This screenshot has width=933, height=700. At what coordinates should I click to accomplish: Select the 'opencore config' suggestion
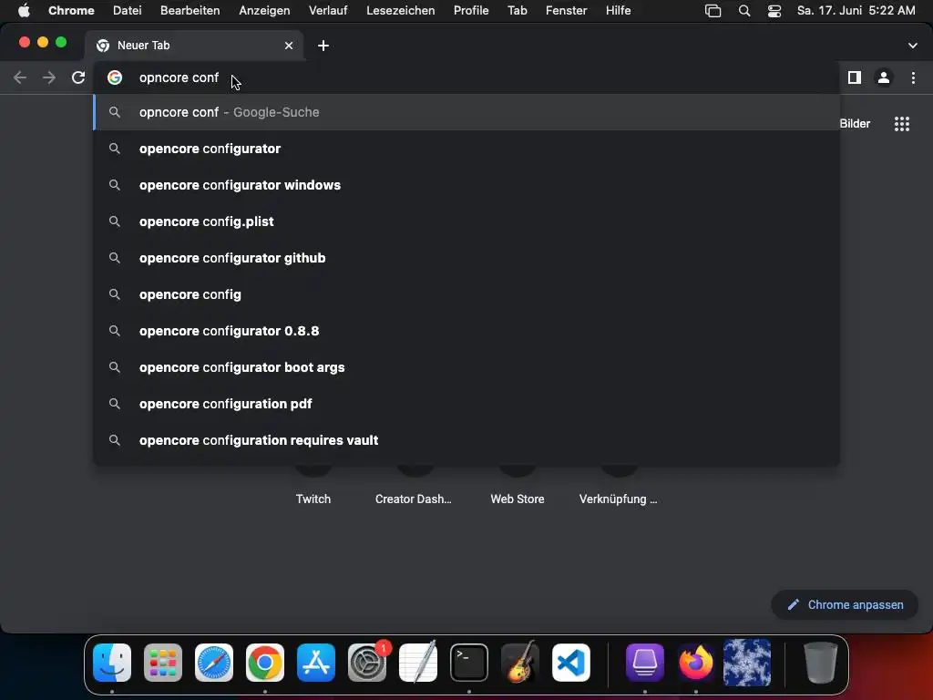pyautogui.click(x=466, y=294)
